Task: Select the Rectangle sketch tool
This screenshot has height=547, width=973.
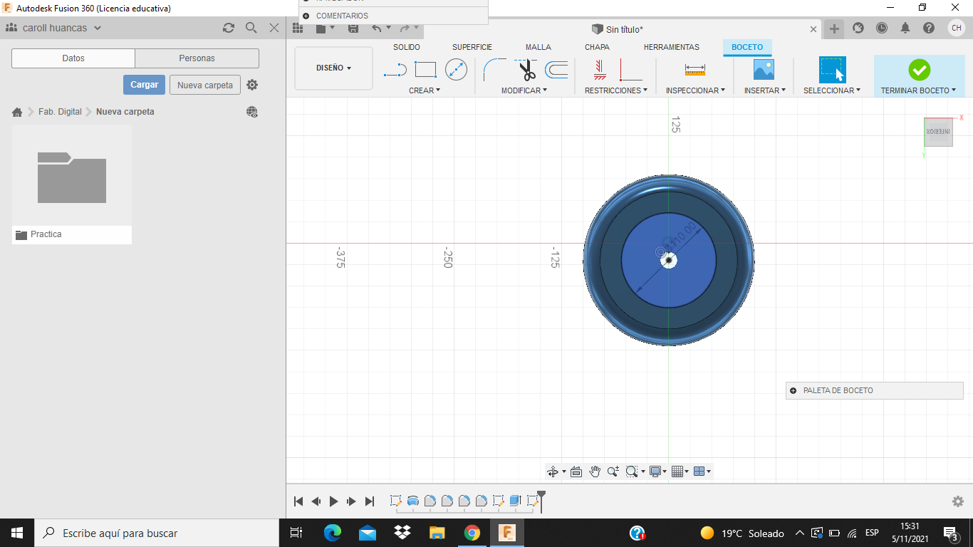Action: click(x=425, y=70)
